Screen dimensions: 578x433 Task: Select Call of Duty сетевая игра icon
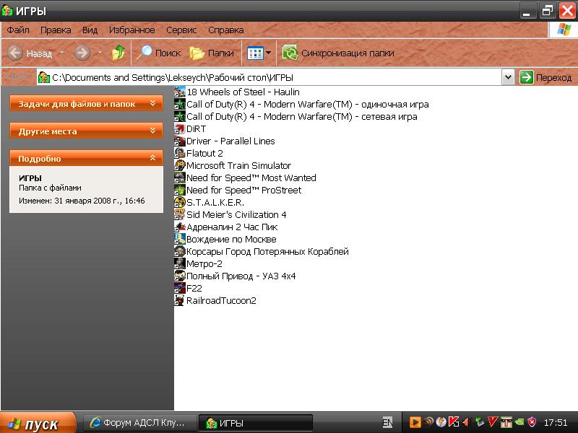tap(179, 116)
